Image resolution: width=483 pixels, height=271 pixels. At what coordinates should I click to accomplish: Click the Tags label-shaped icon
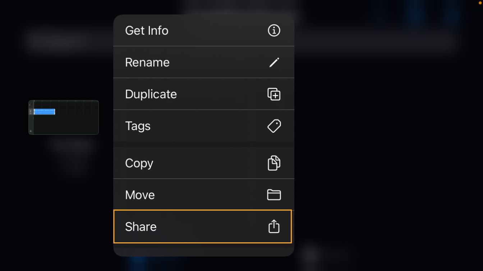coord(274,126)
